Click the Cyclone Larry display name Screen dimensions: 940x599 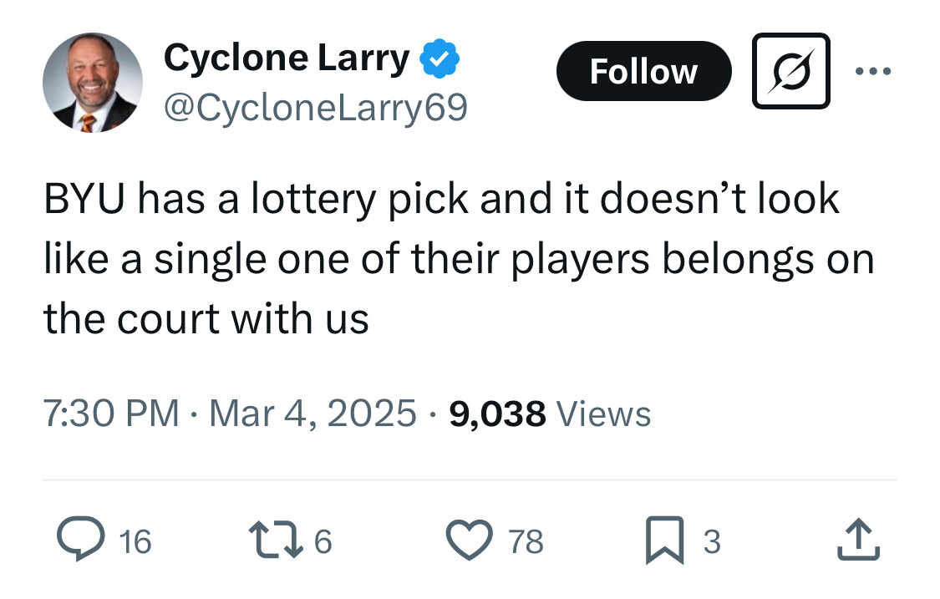click(x=287, y=58)
